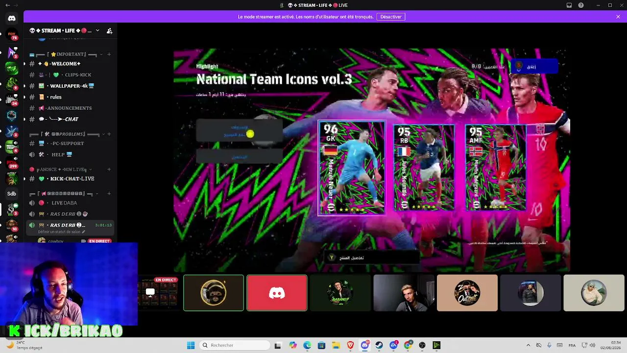
Task: Open the server icon showing 299 notifications
Action: tap(12, 164)
